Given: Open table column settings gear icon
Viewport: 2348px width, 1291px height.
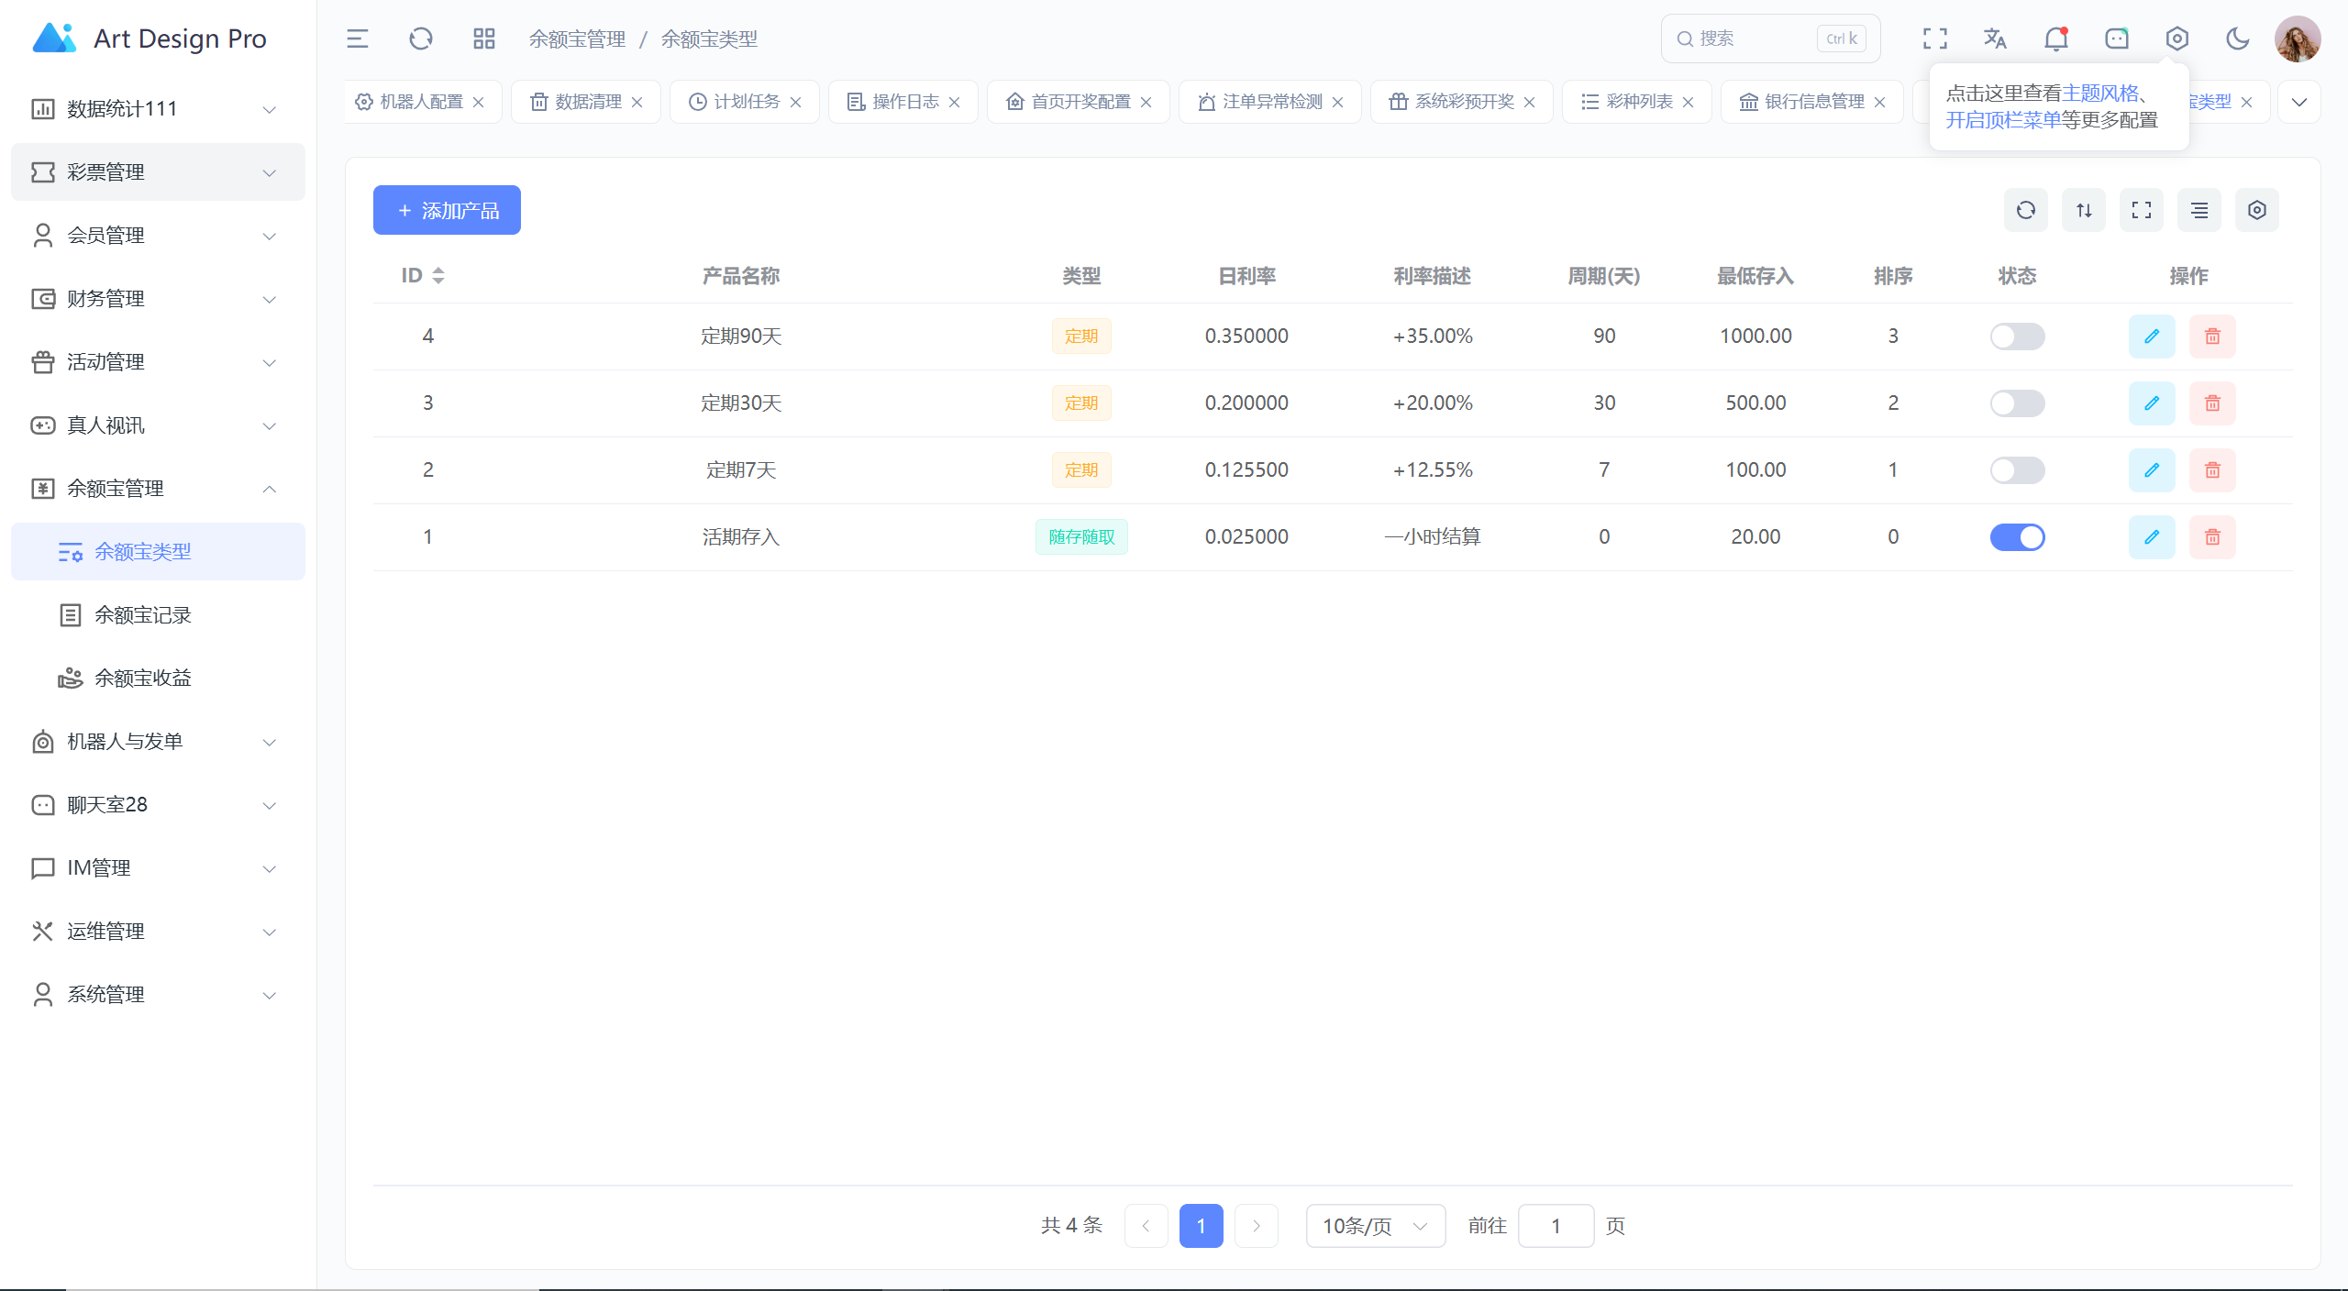Looking at the screenshot, I should pos(2257,211).
